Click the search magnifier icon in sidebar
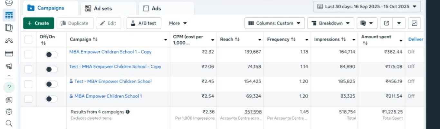Viewport: 440px width, 129px height. click(x=9, y=123)
